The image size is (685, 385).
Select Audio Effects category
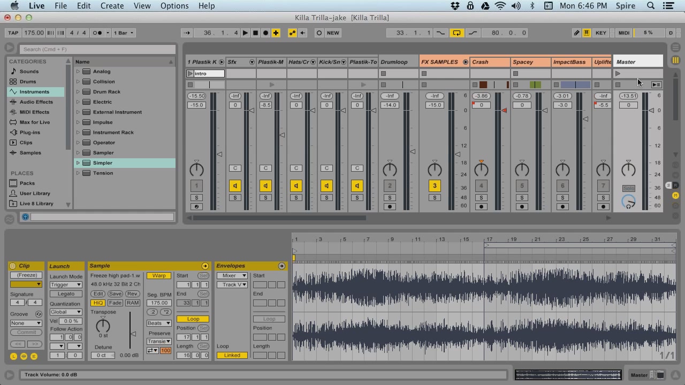pos(36,102)
